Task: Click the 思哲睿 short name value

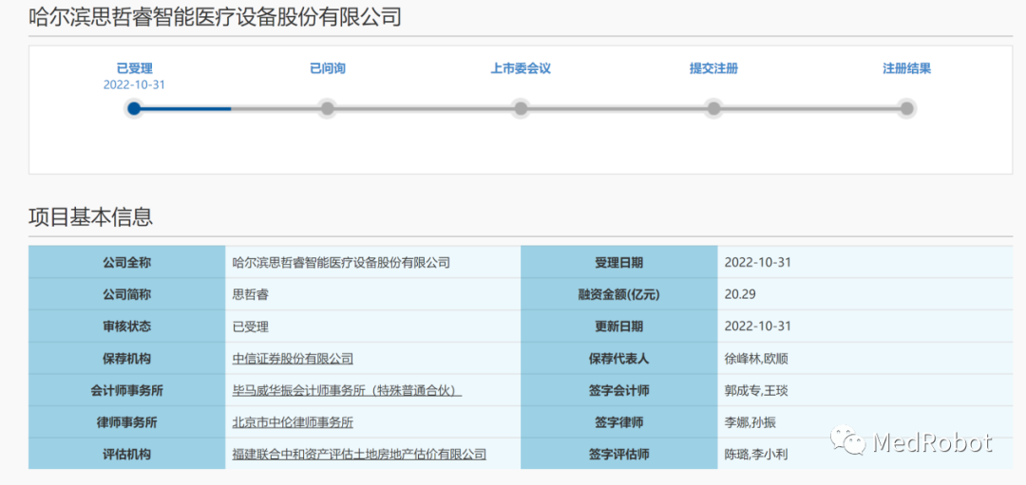Action: pyautogui.click(x=251, y=295)
